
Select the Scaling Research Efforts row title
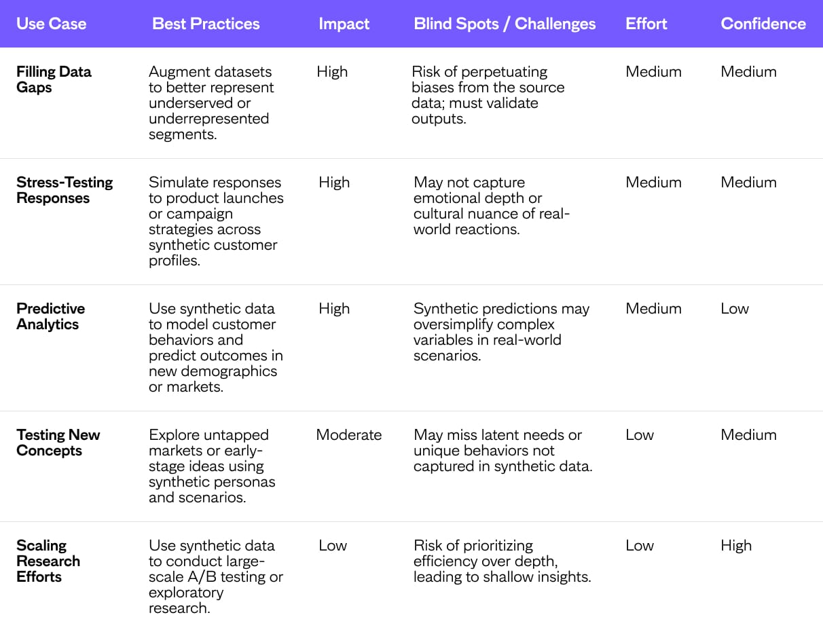click(48, 561)
